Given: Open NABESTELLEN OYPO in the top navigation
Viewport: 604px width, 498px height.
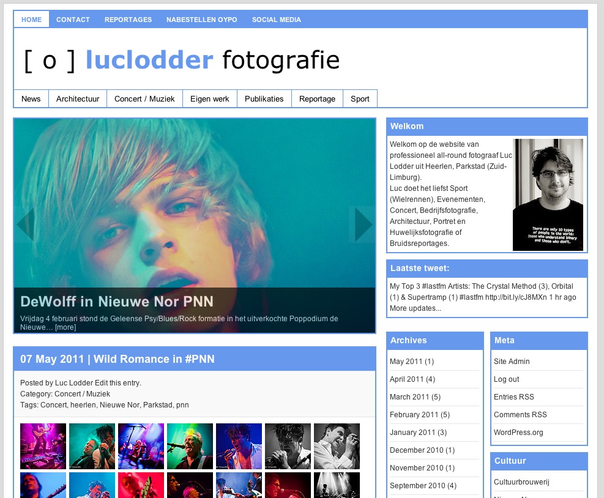Looking at the screenshot, I should [202, 20].
